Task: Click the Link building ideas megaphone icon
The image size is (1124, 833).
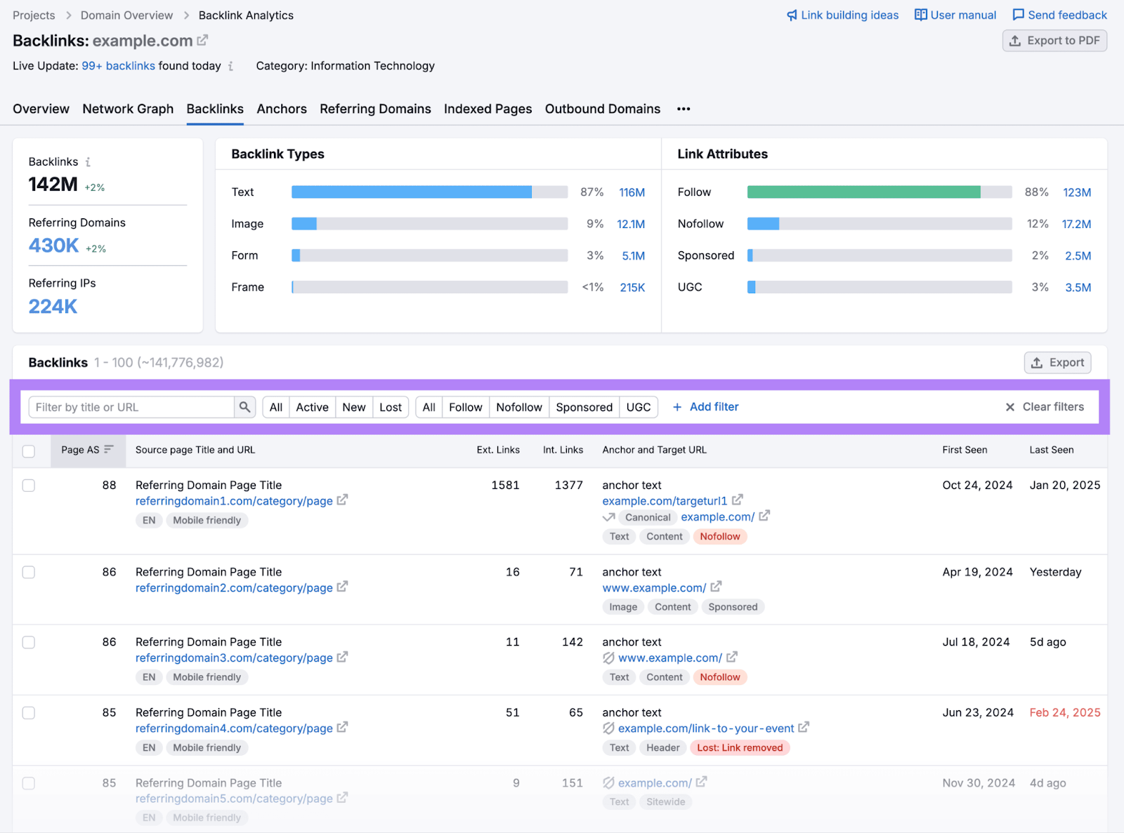Action: coord(792,15)
